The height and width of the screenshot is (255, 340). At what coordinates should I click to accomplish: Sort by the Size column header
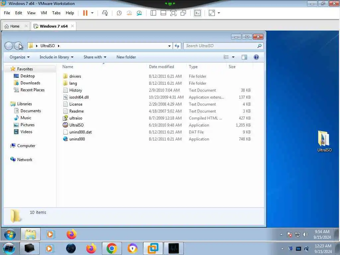[x=240, y=66]
